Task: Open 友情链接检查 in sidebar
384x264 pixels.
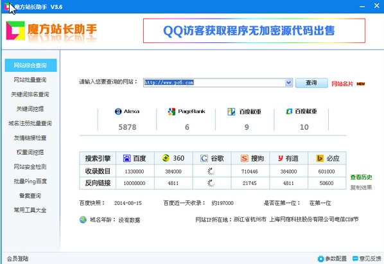Action: 30,138
